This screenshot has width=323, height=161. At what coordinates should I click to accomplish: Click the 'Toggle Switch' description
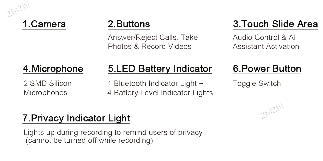257,84
